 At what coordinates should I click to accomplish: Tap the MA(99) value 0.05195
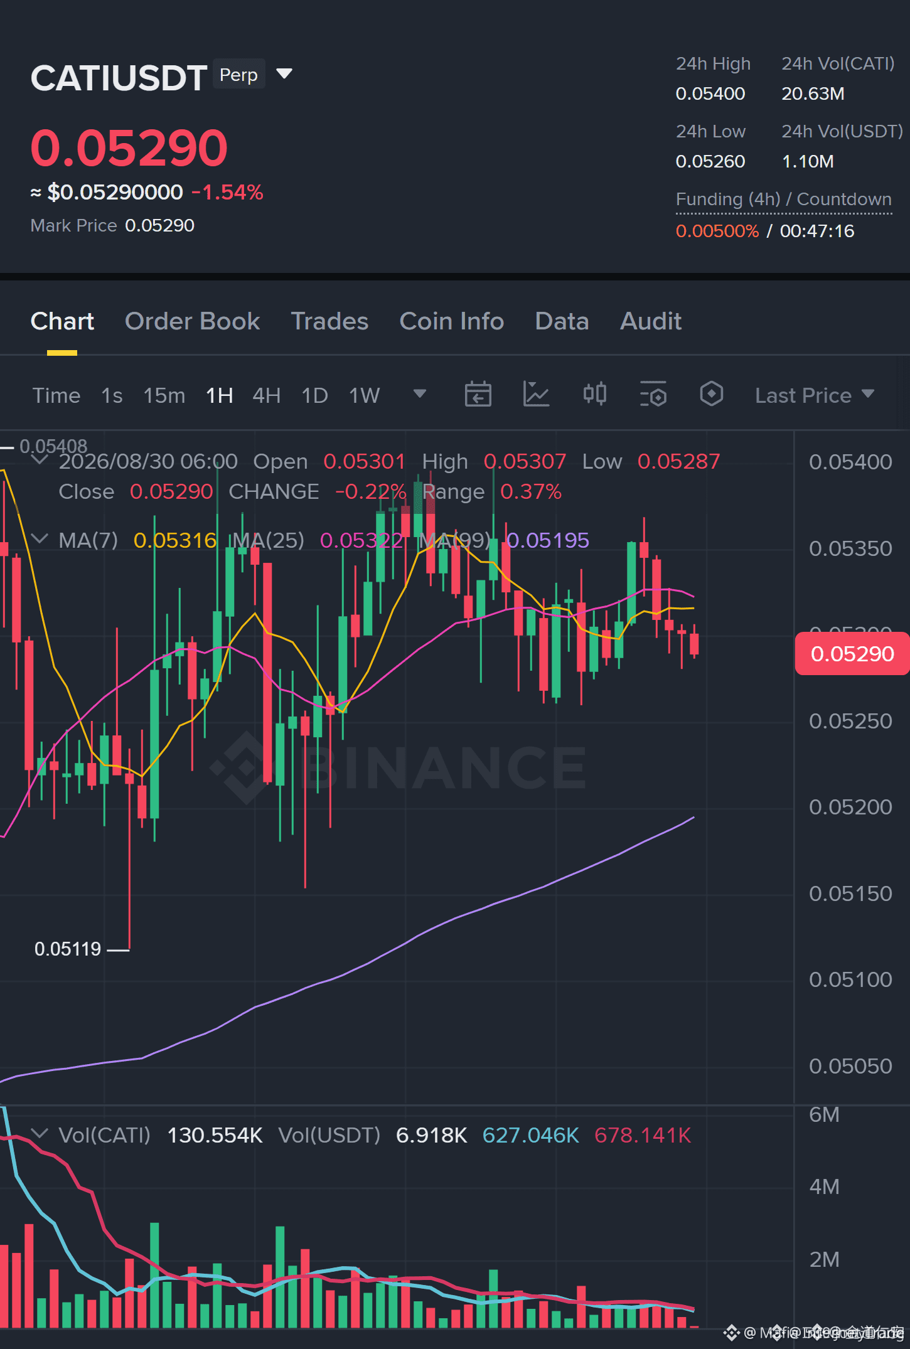click(x=548, y=540)
